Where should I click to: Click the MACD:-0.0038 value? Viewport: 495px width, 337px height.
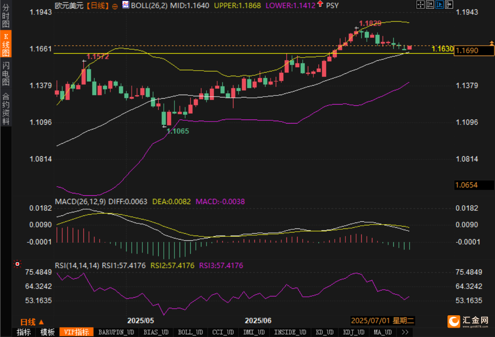click(220, 201)
